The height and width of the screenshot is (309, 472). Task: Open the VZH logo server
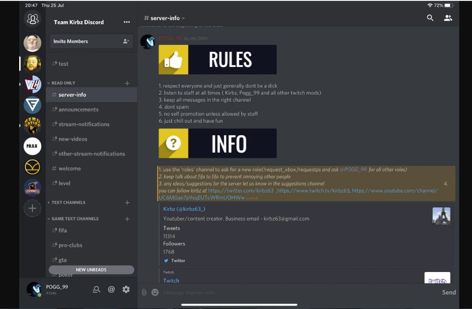(x=32, y=84)
